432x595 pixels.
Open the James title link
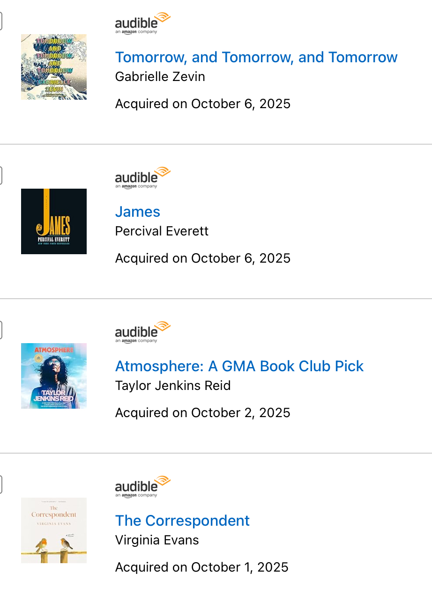[138, 212]
